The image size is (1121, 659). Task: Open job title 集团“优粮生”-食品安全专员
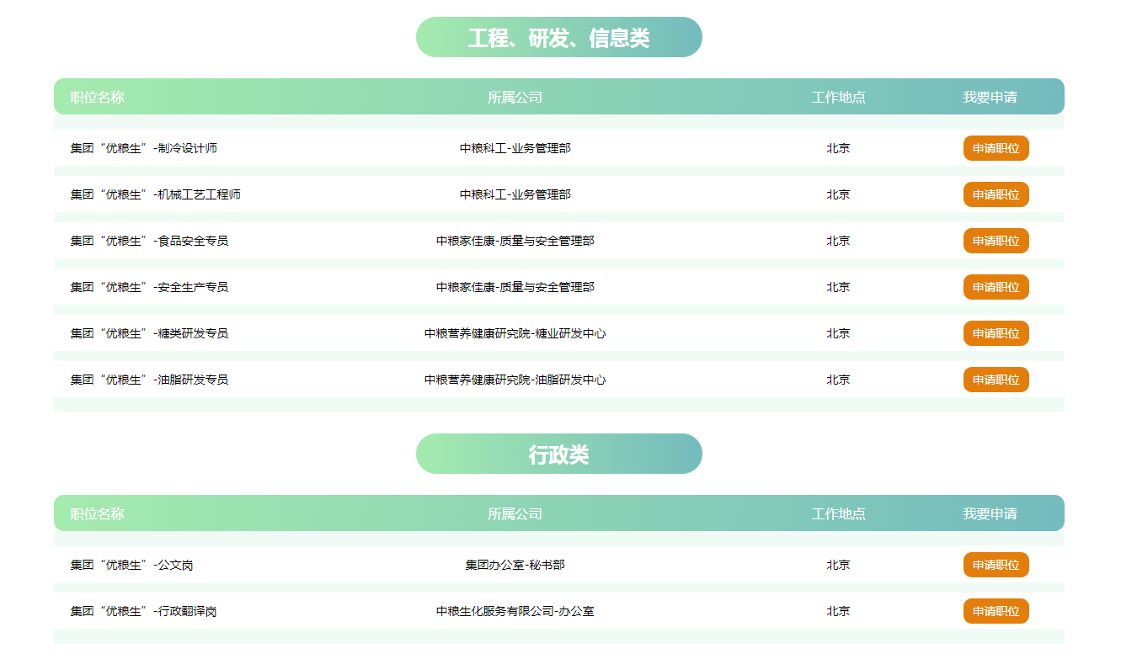(x=150, y=241)
